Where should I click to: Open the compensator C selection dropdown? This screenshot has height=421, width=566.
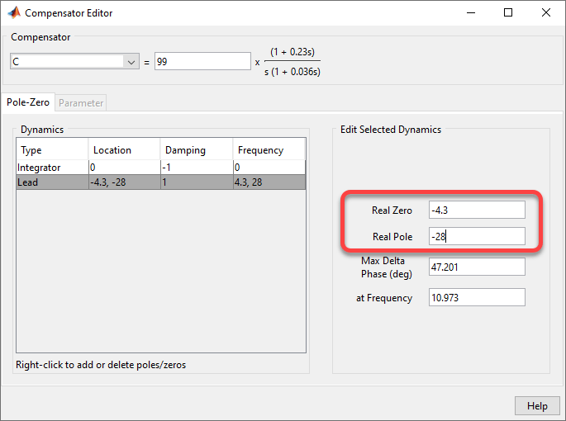(131, 62)
